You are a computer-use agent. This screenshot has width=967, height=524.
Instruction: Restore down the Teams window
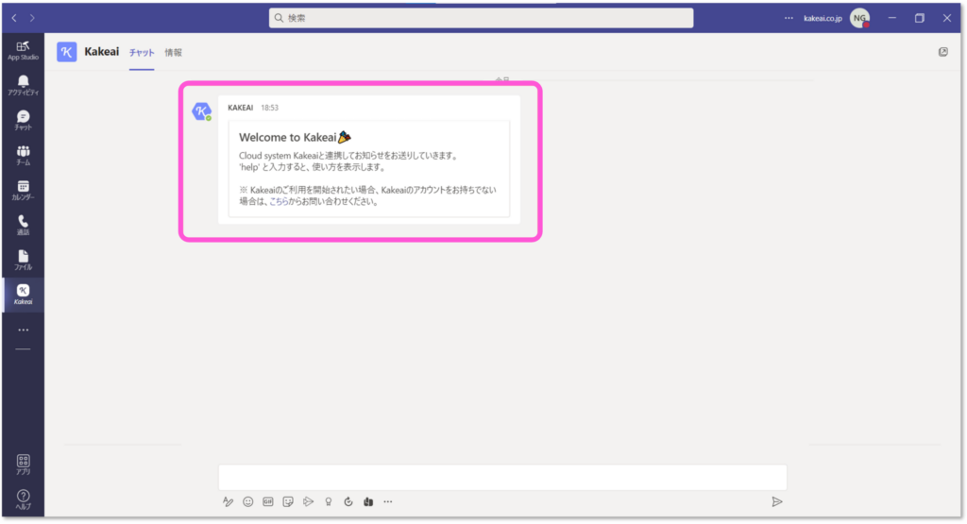tap(920, 18)
